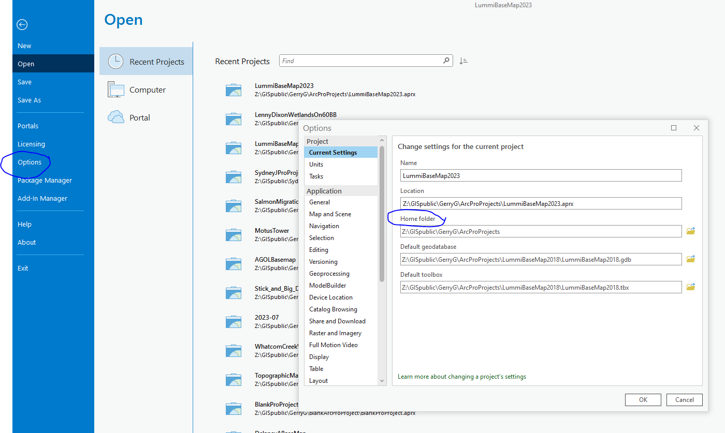Select Current Settings in Options
Screen dimensions: 725x433
click(x=341, y=152)
